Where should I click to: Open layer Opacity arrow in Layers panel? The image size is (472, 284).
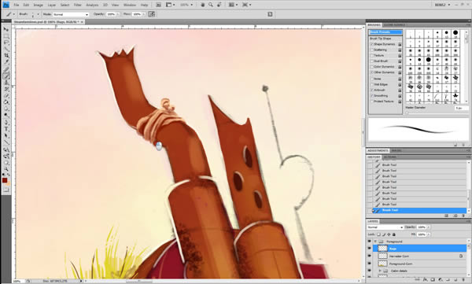(x=428, y=227)
